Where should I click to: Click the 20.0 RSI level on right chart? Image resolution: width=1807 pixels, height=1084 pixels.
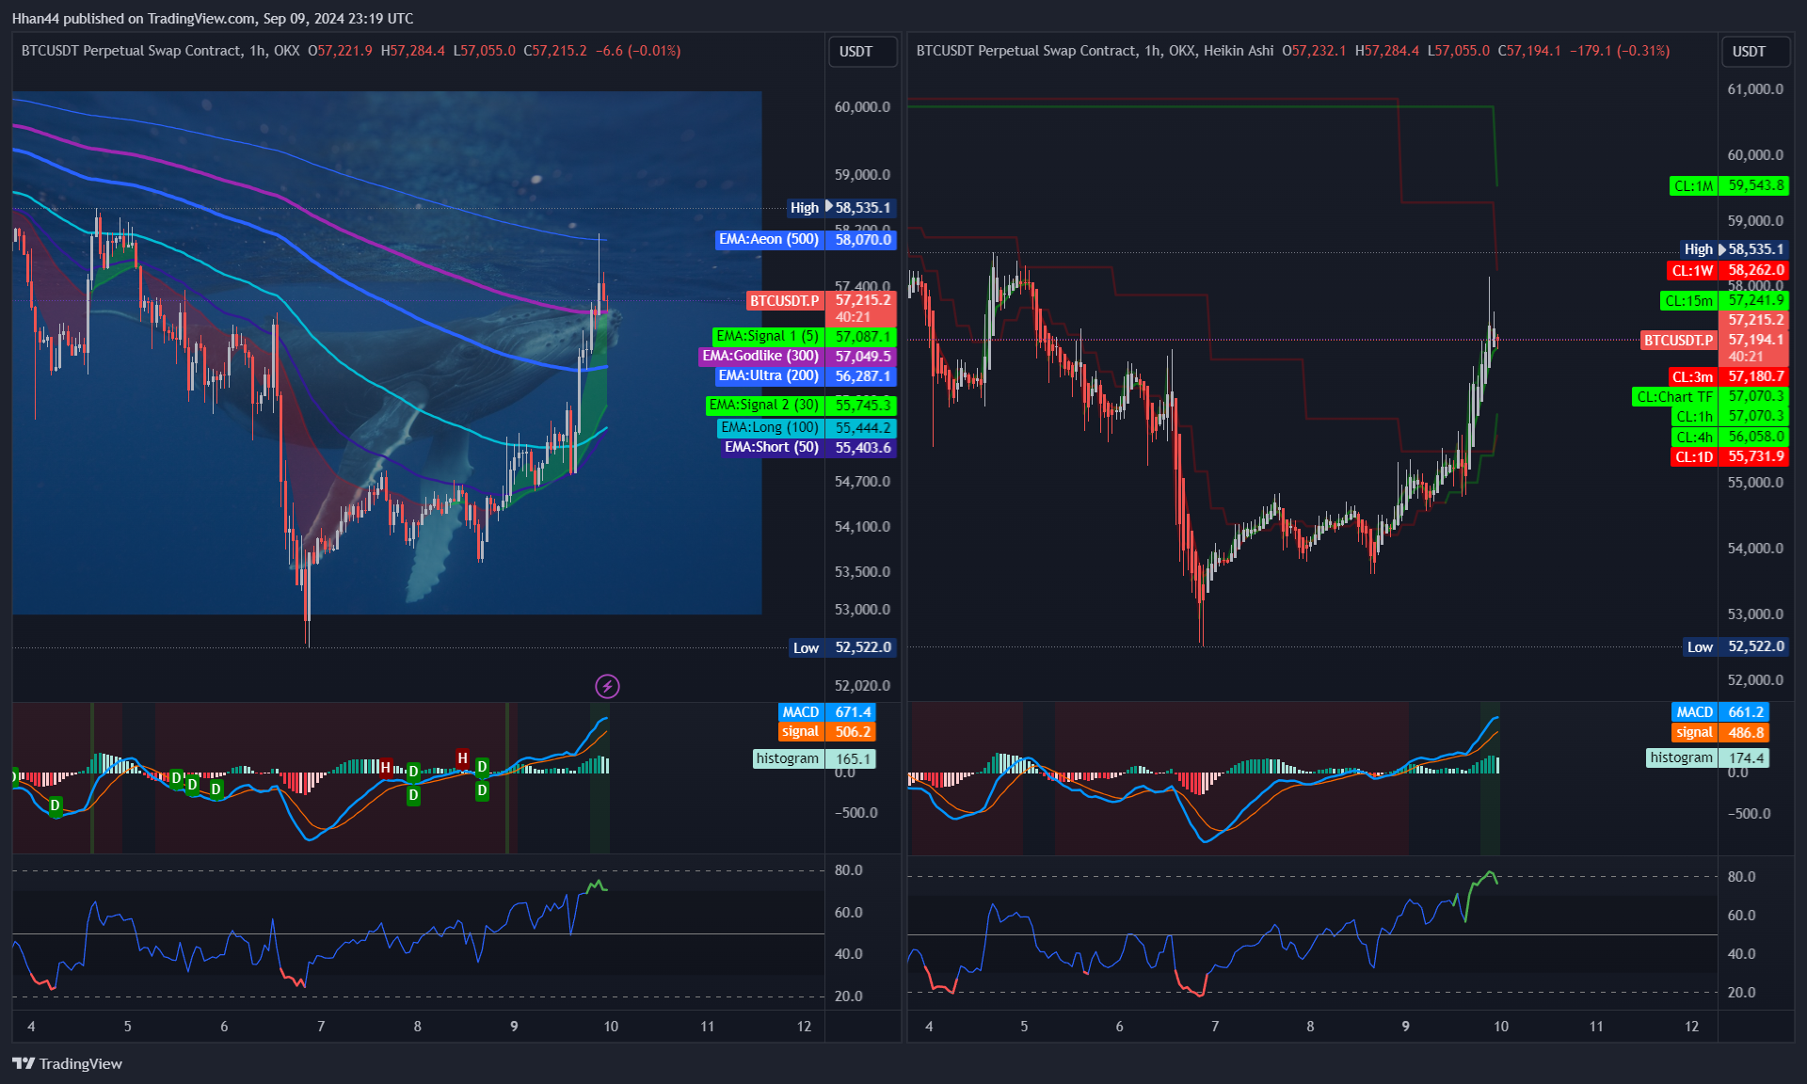click(1741, 992)
